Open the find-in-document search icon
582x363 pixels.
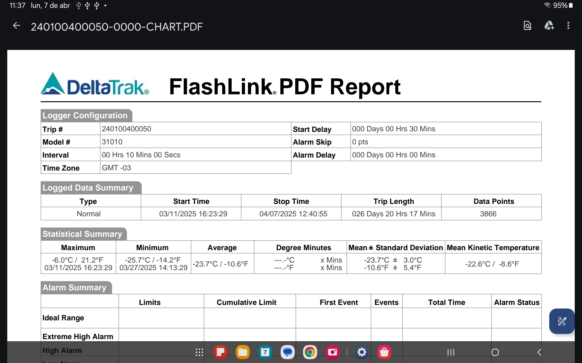[527, 26]
